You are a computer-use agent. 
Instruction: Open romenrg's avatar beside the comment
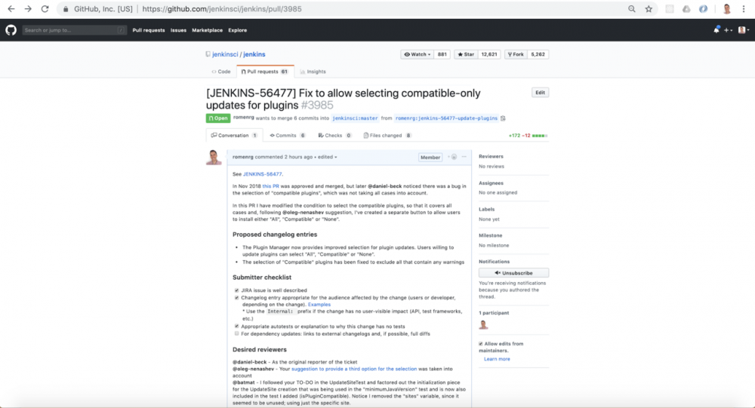click(214, 158)
